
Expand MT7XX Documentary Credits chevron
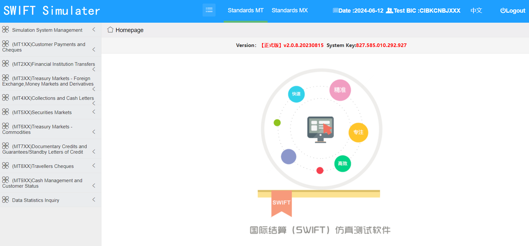point(94,151)
